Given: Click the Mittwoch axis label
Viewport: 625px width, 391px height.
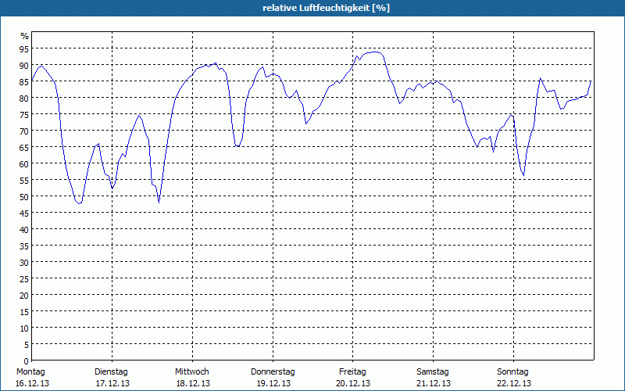Looking at the screenshot, I should (x=191, y=371).
